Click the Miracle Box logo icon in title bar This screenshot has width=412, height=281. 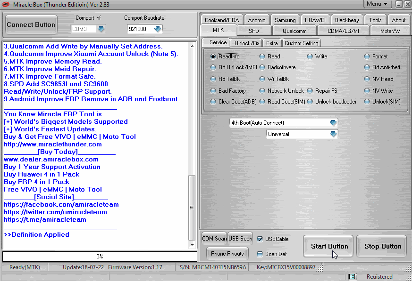click(x=6, y=4)
